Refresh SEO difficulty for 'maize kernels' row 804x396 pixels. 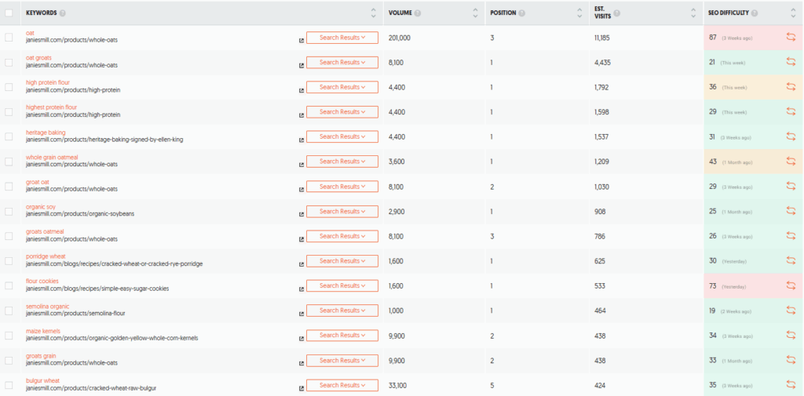click(x=791, y=336)
